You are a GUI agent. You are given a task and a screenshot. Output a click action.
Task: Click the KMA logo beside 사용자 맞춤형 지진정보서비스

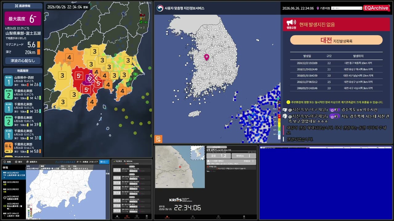160,8
